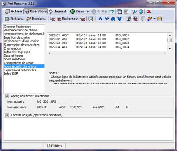Click the file preview magnifier icon
Screen dimensions: 177x151
coord(91,19)
